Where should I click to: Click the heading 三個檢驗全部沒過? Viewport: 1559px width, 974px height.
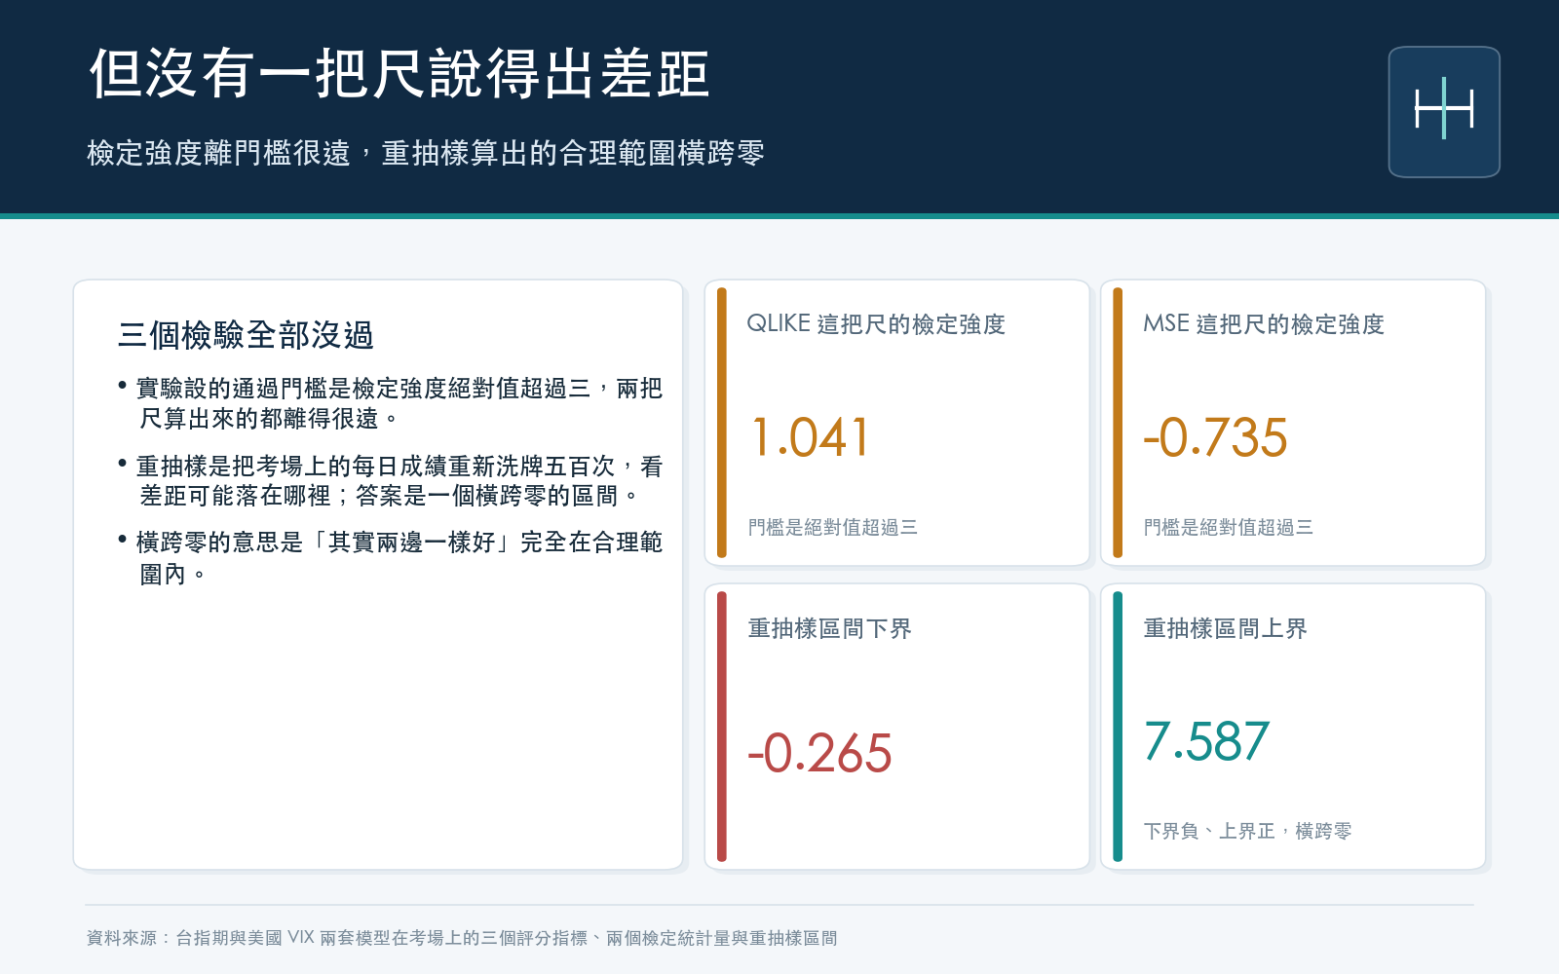[x=246, y=335]
